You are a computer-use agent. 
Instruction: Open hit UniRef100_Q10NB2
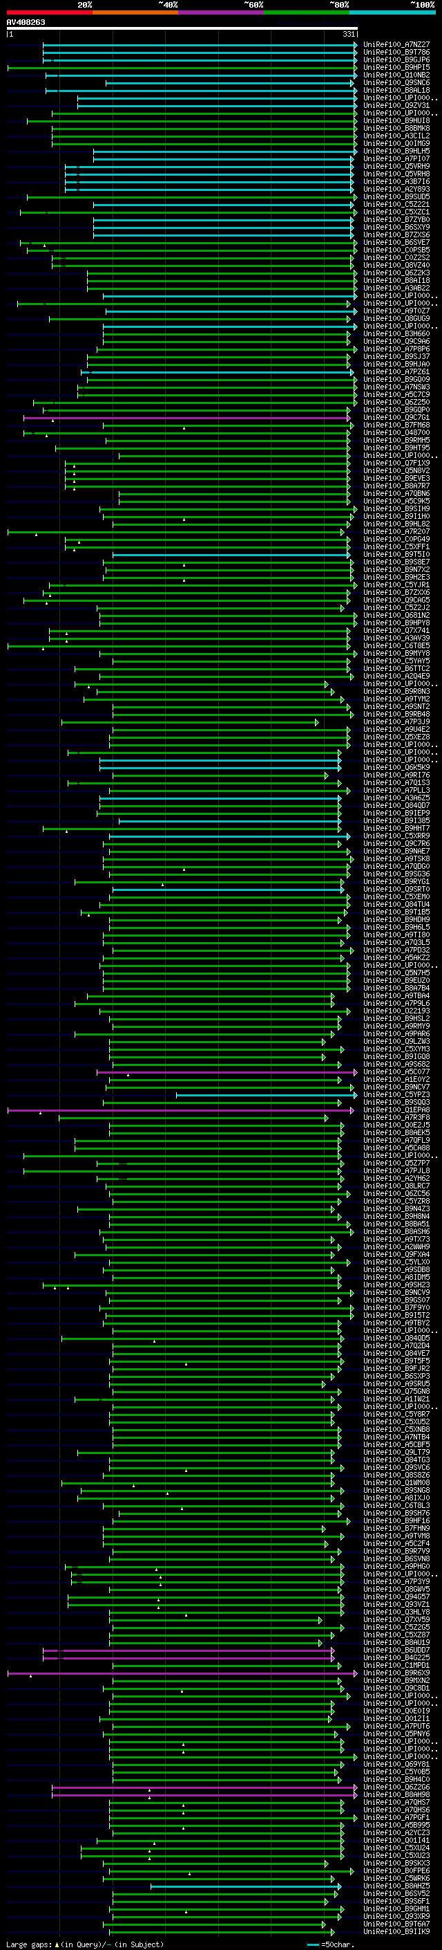(396, 75)
